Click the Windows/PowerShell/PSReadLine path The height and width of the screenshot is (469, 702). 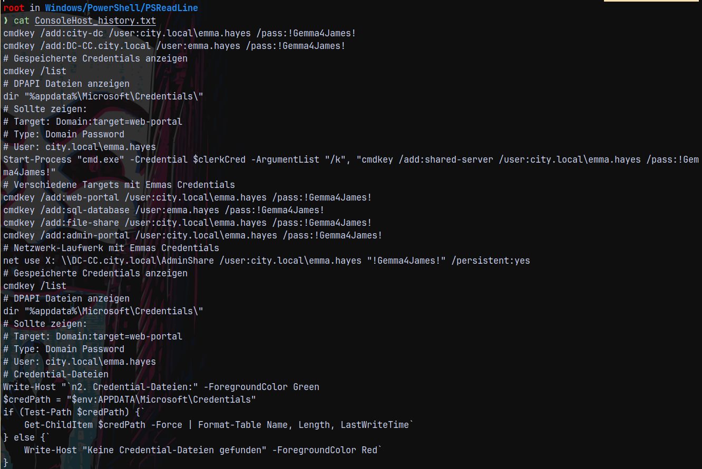(x=121, y=8)
